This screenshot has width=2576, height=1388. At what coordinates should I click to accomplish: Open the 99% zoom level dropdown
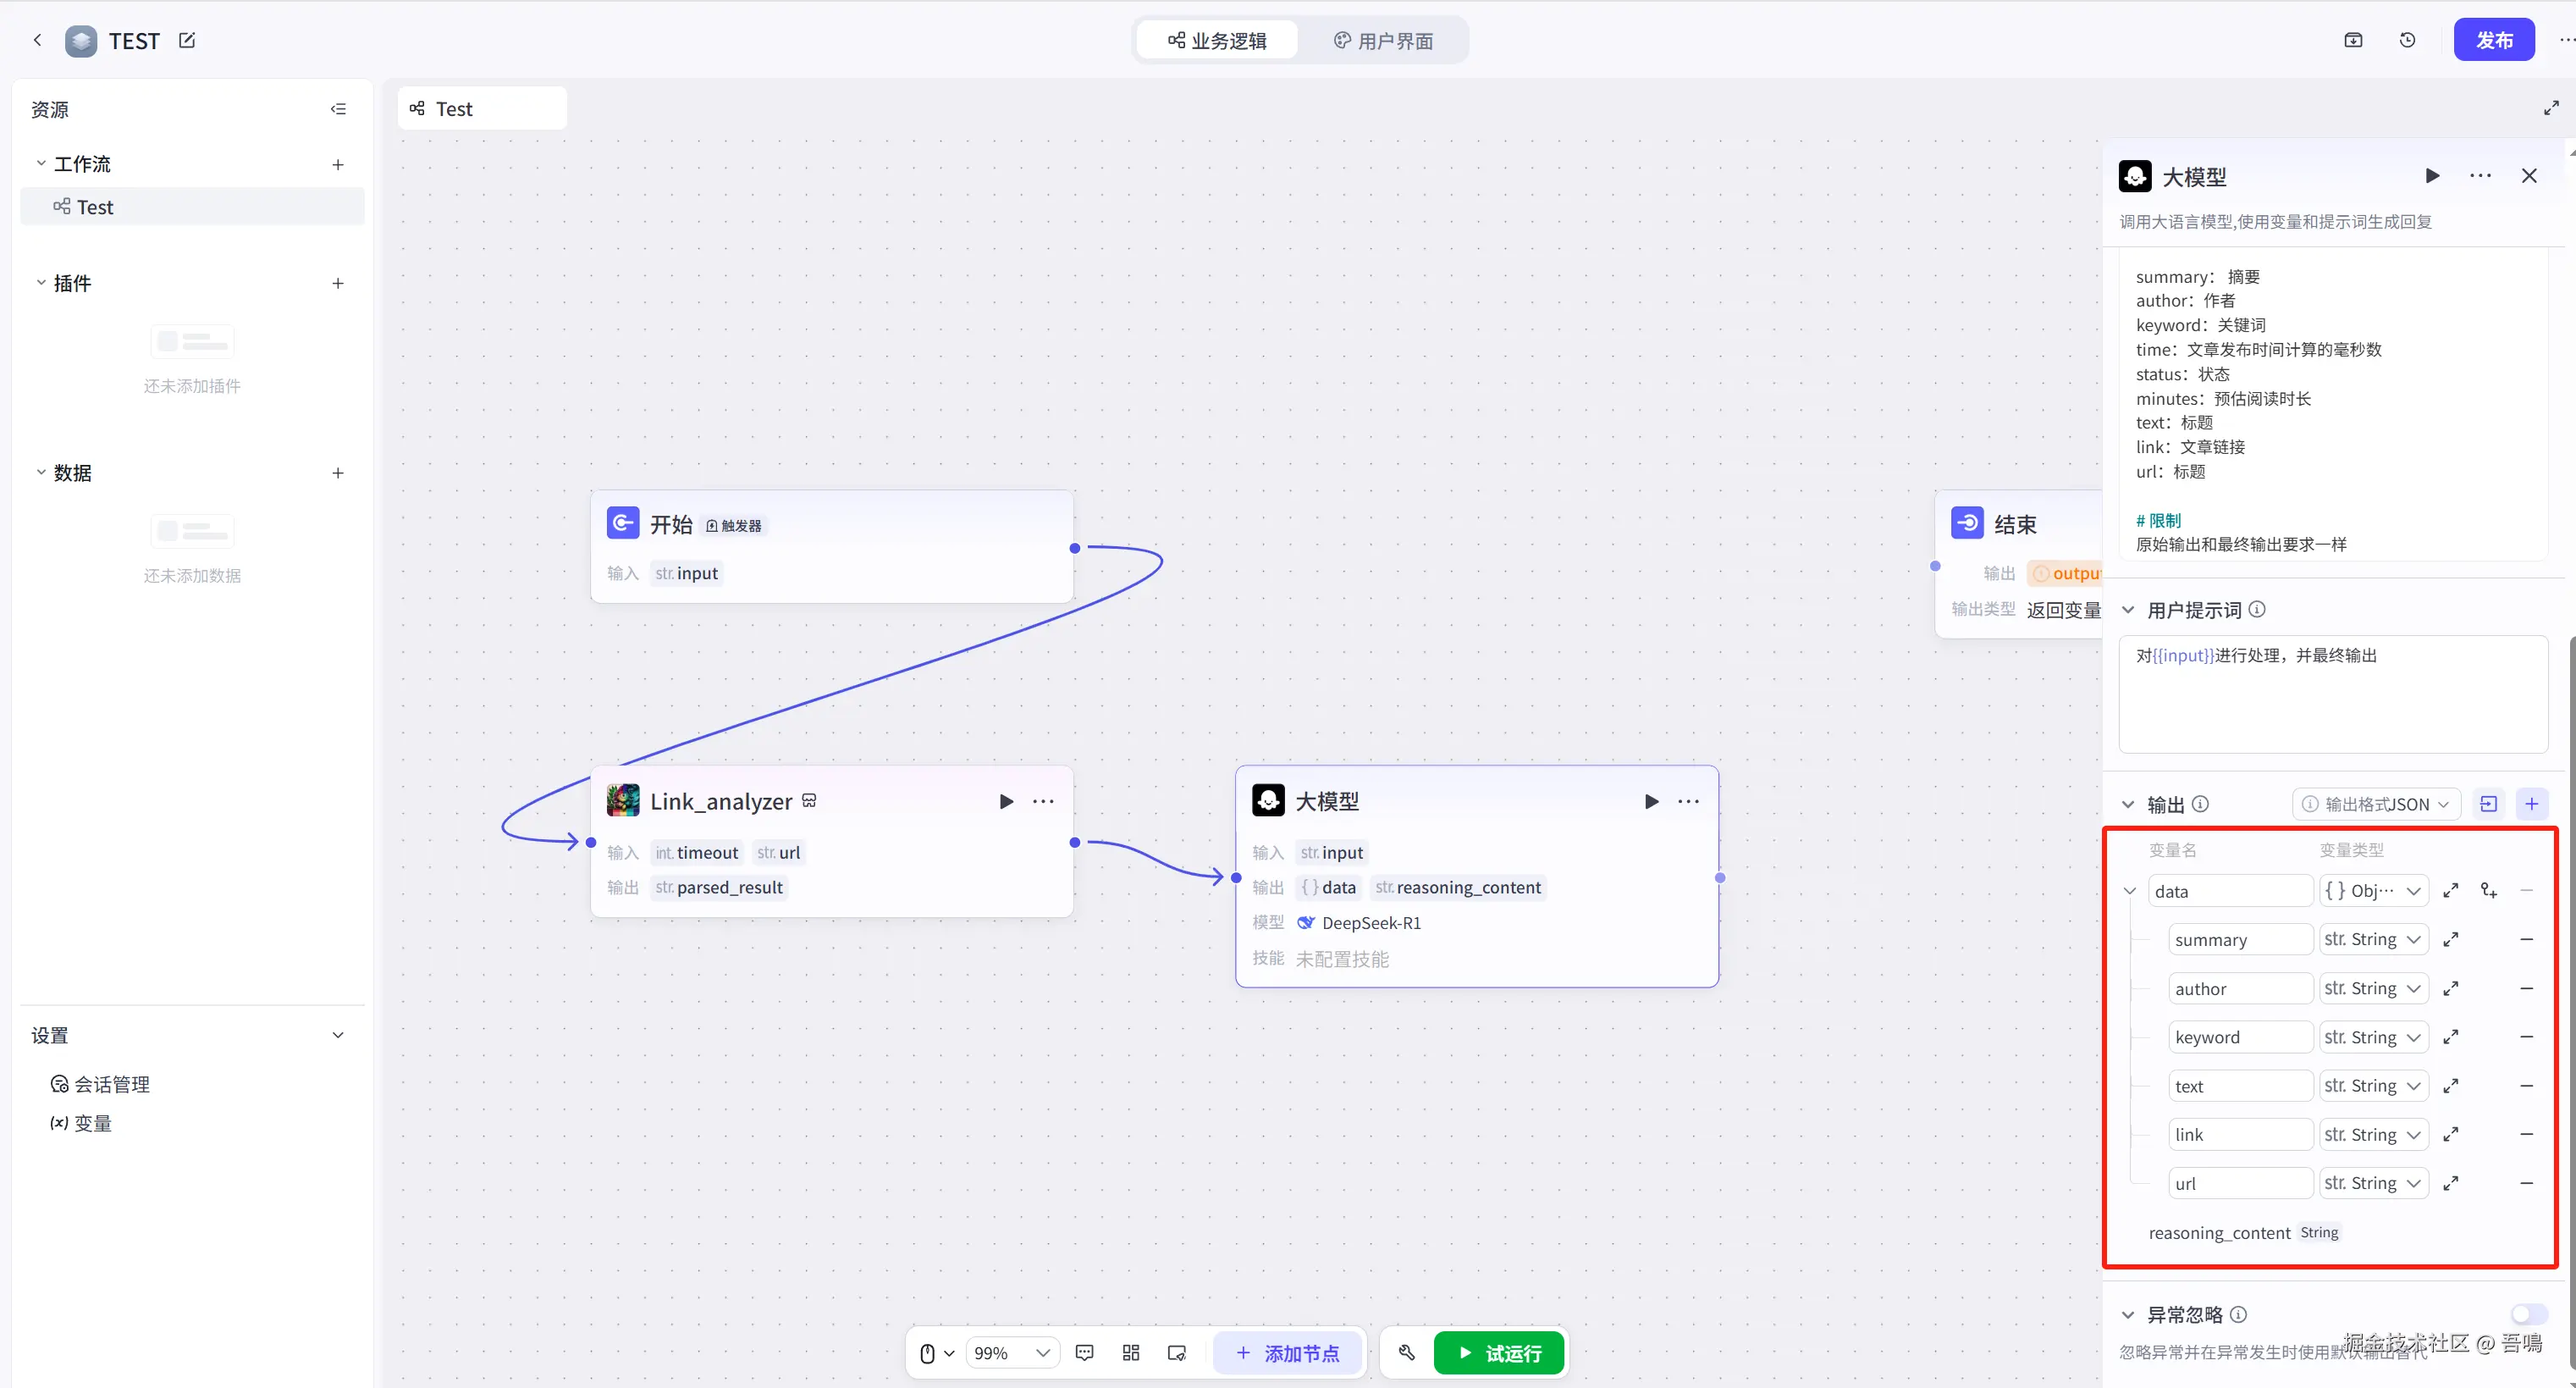click(1012, 1353)
